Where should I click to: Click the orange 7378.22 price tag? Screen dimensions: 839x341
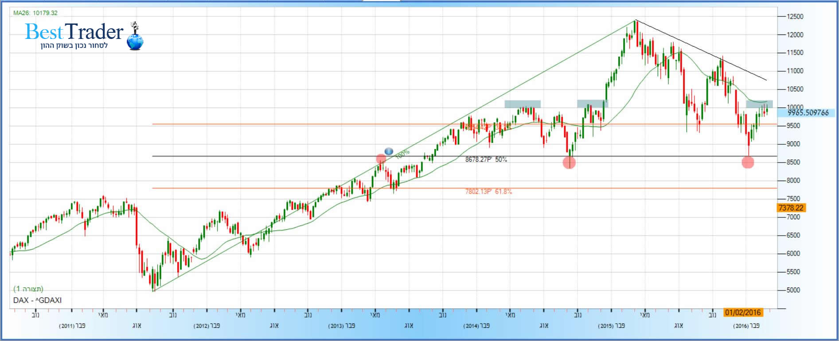(x=791, y=208)
